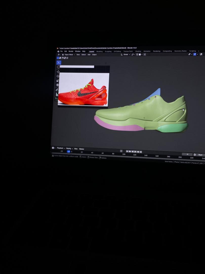Screen dimensions: 205x274
Task: Activate the Rotate tool
Action: tap(58, 76)
